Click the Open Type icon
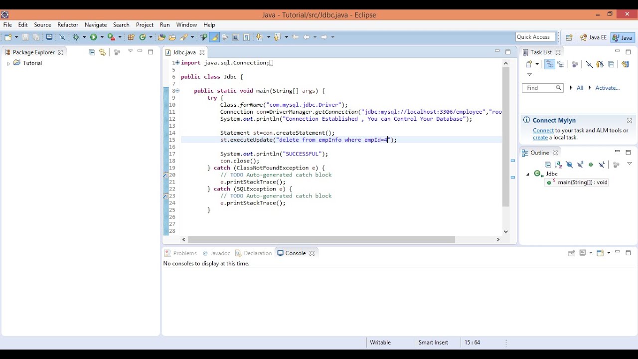The height and width of the screenshot is (359, 638). tap(161, 37)
